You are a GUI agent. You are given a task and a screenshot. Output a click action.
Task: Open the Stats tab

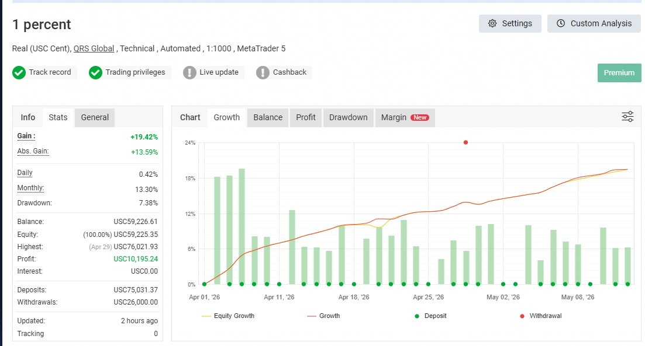[x=58, y=117]
